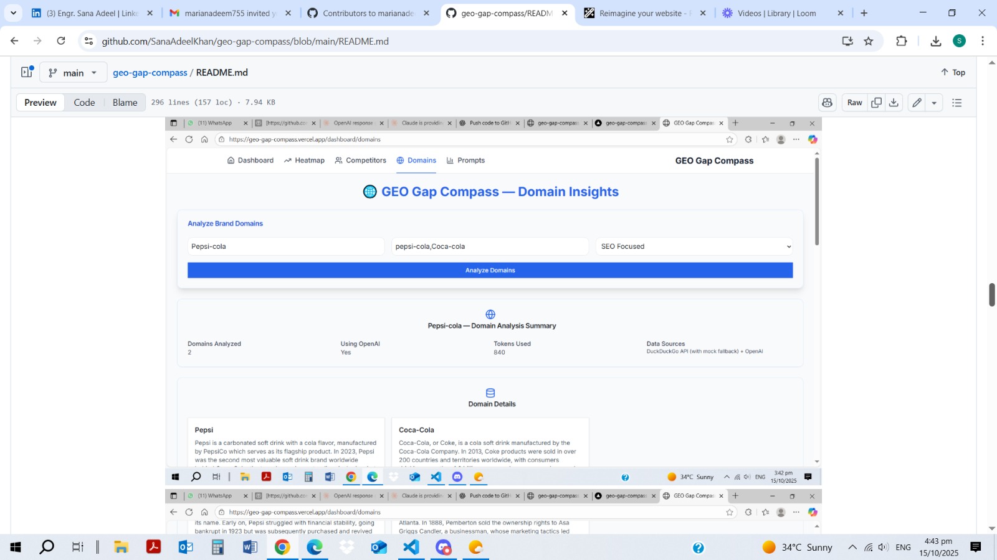Switch to the Code view tab
Image resolution: width=997 pixels, height=560 pixels.
coord(84,103)
